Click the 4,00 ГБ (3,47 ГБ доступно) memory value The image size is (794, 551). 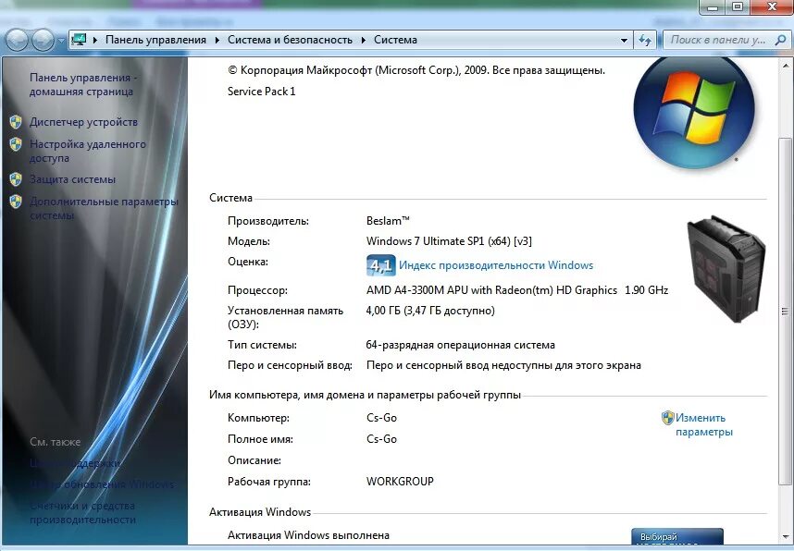430,310
